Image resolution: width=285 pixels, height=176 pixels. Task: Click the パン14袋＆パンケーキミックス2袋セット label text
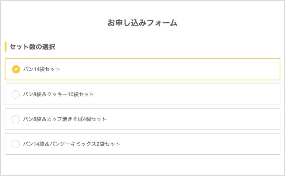71,144
